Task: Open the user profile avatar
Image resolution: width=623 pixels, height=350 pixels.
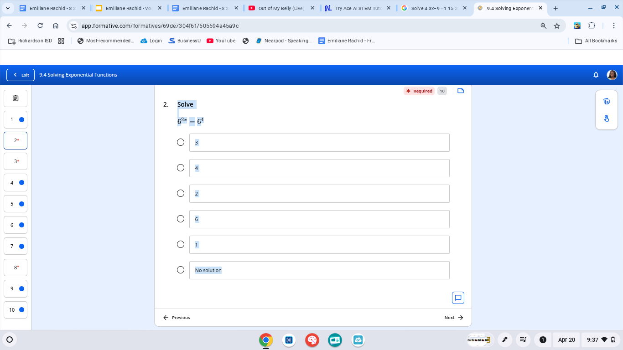Action: tap(612, 75)
